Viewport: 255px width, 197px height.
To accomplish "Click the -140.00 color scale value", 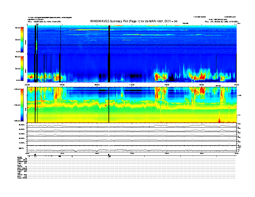I will click(17, 105).
